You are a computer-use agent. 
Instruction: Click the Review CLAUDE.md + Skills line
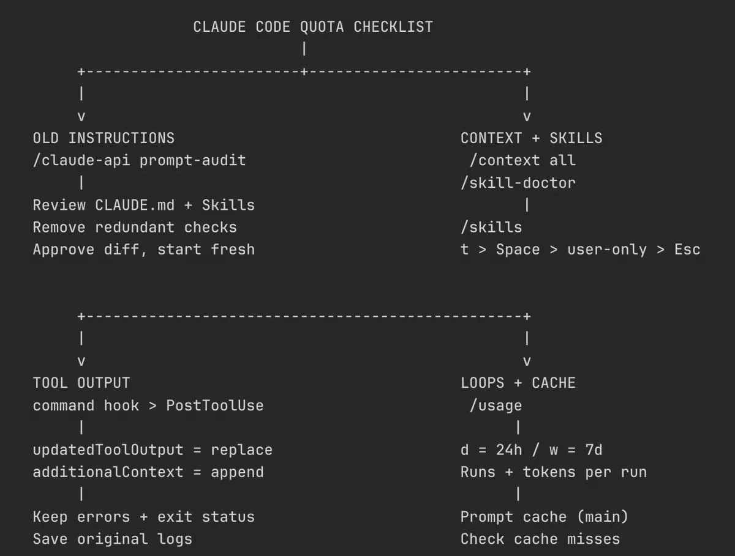point(144,205)
